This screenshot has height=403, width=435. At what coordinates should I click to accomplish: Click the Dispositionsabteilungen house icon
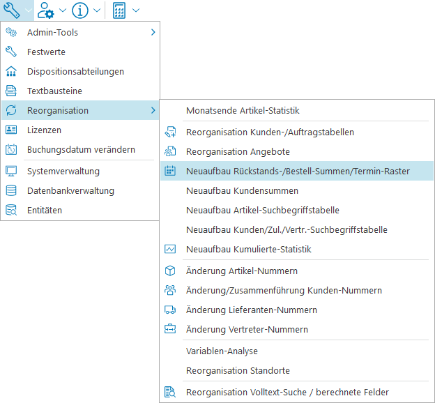tap(11, 71)
